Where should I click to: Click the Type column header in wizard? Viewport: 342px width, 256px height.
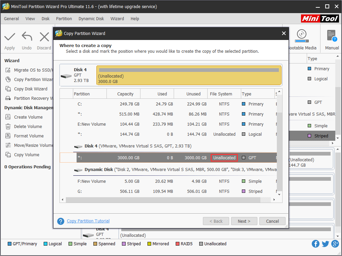[258, 94]
